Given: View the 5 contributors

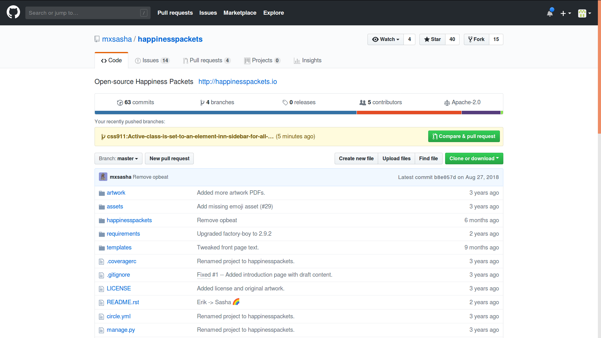Looking at the screenshot, I should click(x=381, y=102).
